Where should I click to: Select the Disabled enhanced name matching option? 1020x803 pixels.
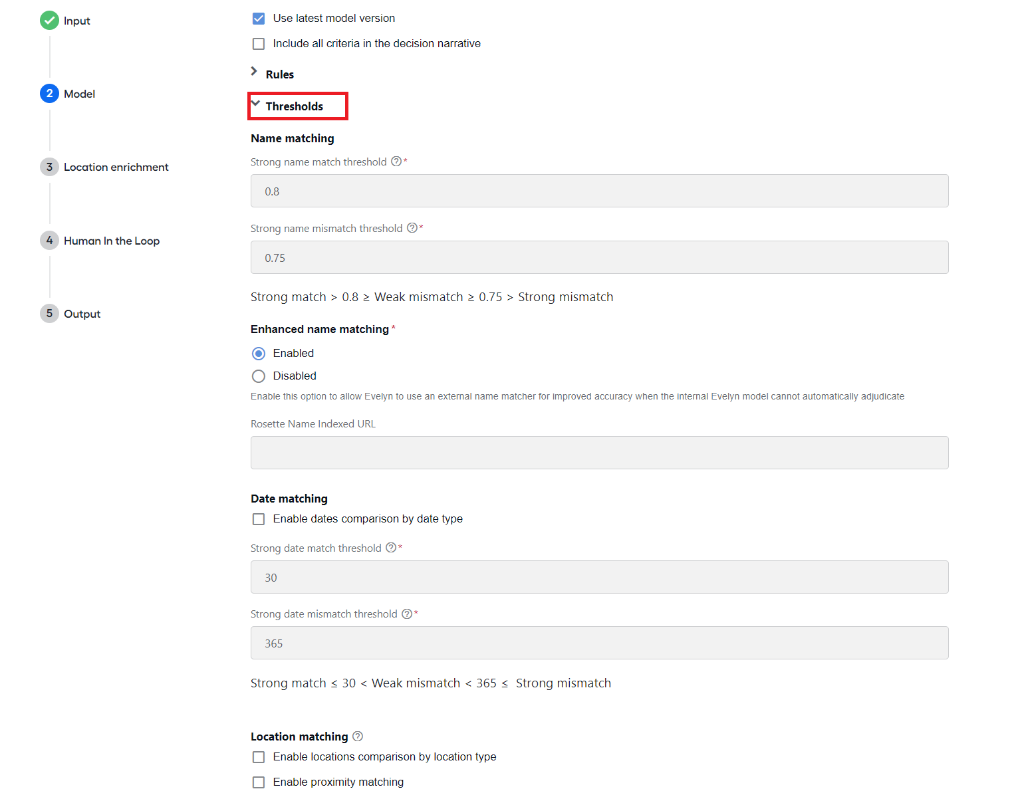click(259, 376)
